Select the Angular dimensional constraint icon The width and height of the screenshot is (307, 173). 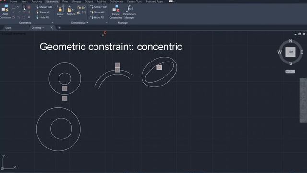pyautogui.click(x=78, y=12)
